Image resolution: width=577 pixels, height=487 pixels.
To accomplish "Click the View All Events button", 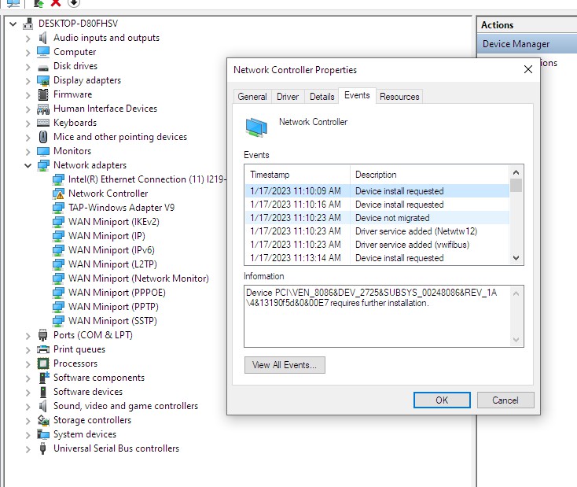I will (285, 365).
